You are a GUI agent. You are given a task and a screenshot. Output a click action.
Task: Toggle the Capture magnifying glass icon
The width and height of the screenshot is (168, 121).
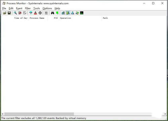click(15, 13)
